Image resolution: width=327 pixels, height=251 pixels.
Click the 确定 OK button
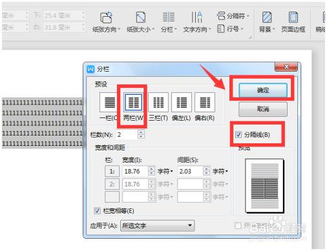click(x=263, y=90)
